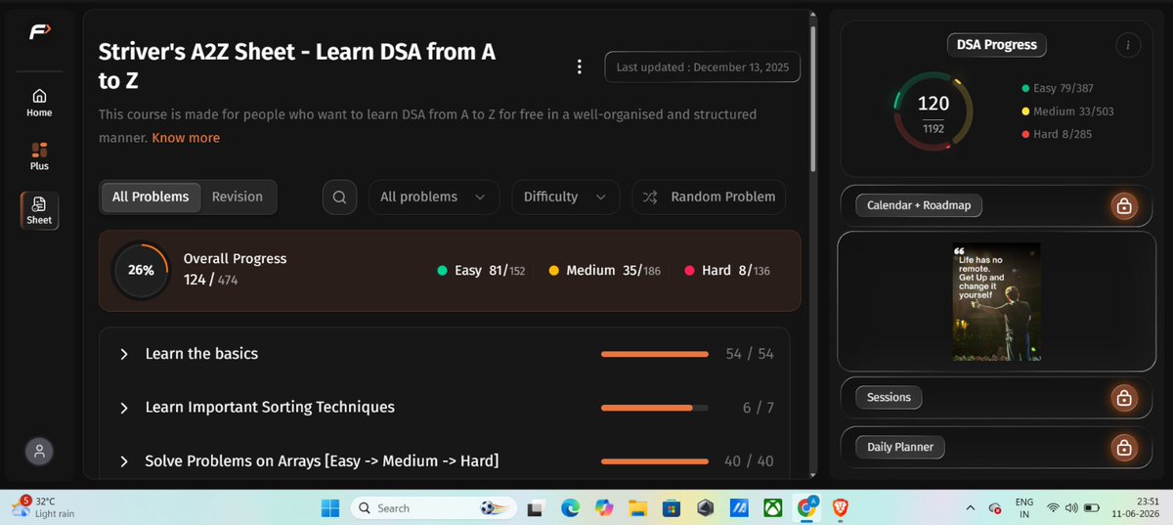This screenshot has height=525, width=1173.
Task: Click the 26% overall progress ring
Action: [x=141, y=270]
